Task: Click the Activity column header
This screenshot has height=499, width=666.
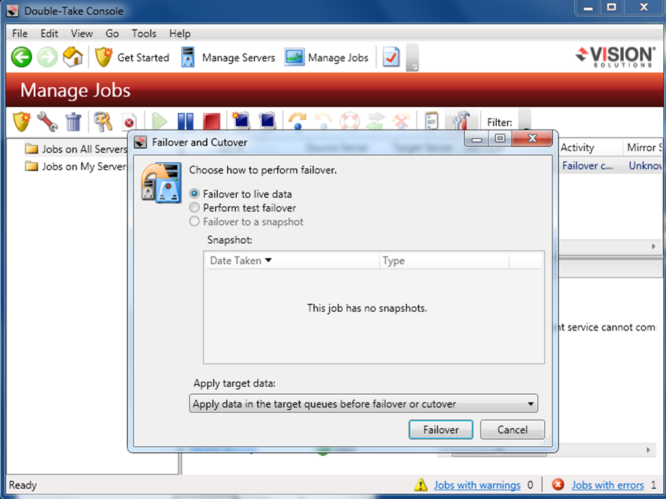Action: (x=591, y=147)
